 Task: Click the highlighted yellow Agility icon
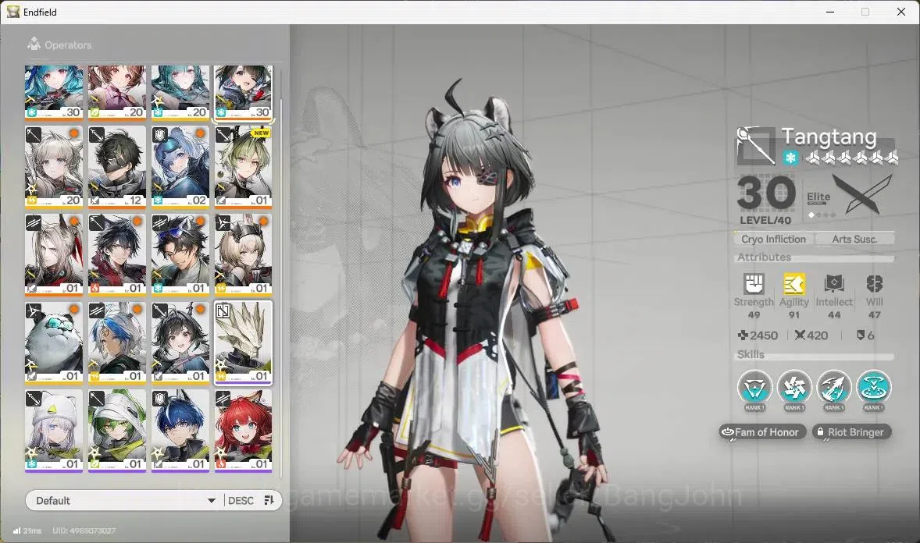click(x=793, y=284)
